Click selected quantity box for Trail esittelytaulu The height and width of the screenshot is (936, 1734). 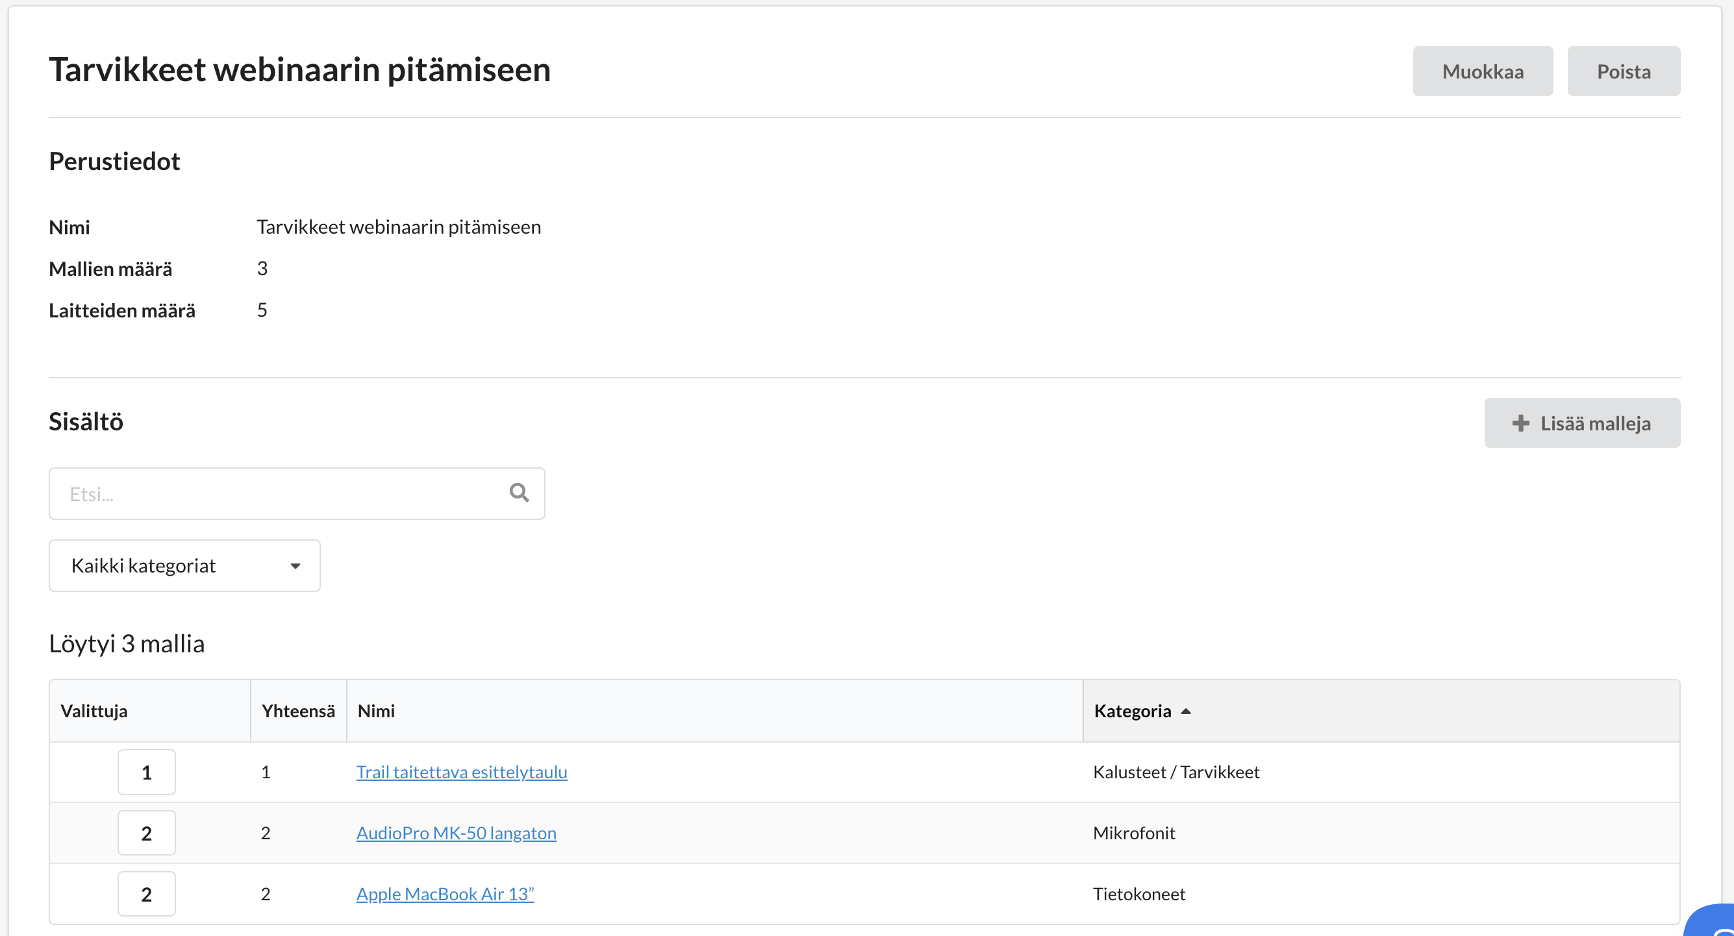(146, 772)
